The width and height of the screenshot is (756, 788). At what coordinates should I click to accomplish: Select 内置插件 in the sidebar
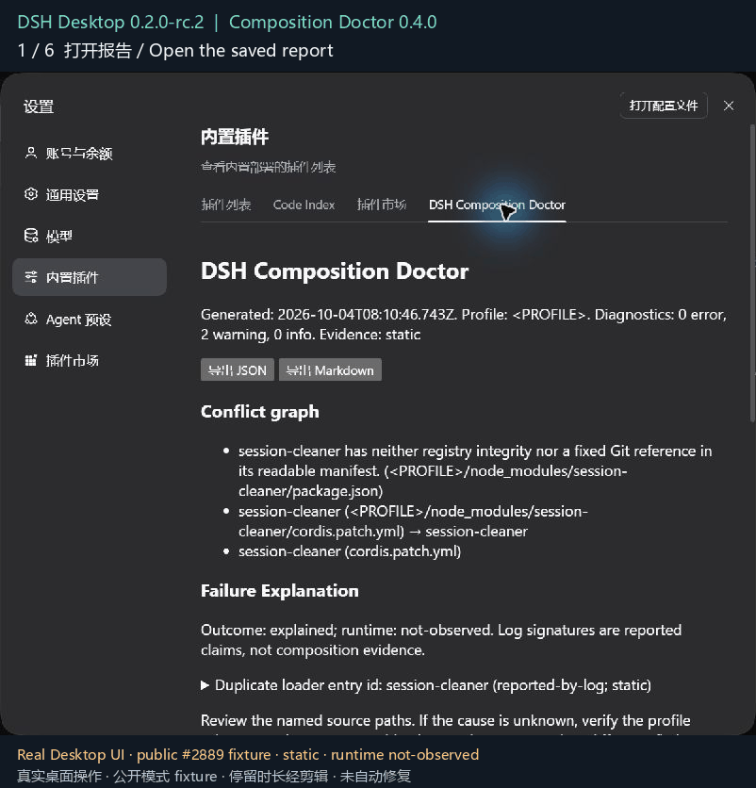click(x=89, y=277)
